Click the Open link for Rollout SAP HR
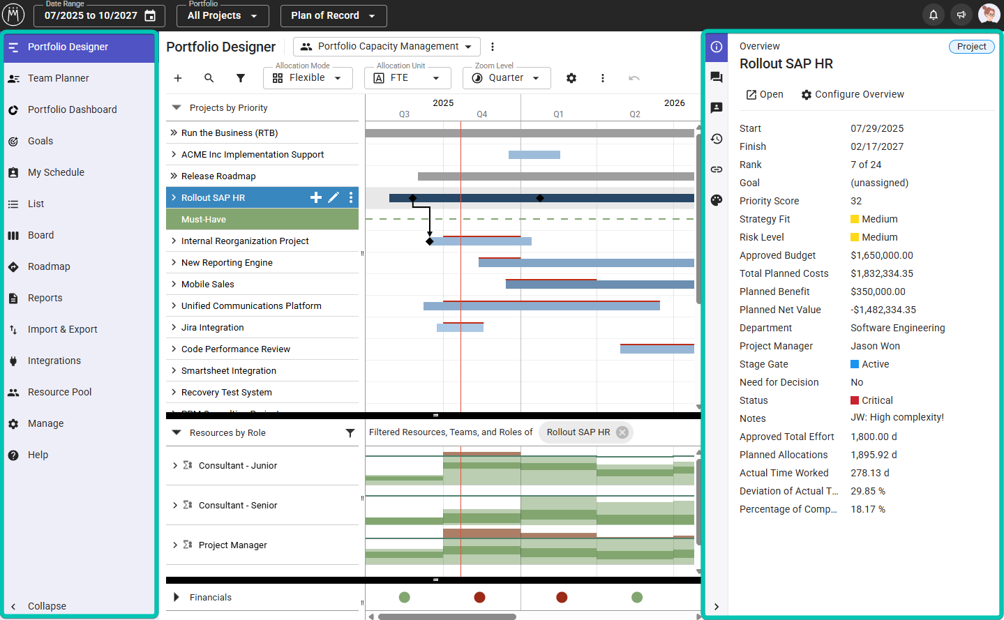 [x=765, y=94]
